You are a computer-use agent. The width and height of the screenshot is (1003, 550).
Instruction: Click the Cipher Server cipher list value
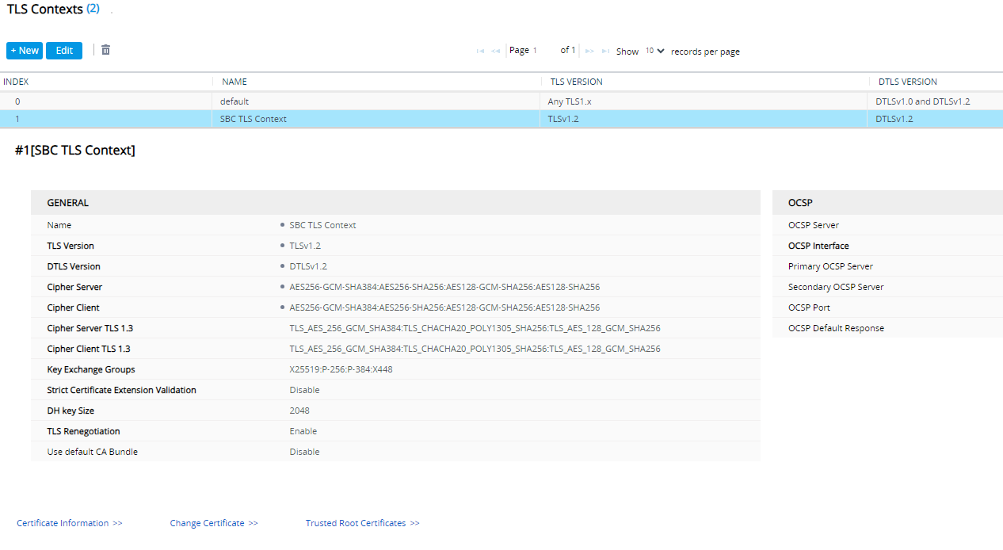[444, 287]
